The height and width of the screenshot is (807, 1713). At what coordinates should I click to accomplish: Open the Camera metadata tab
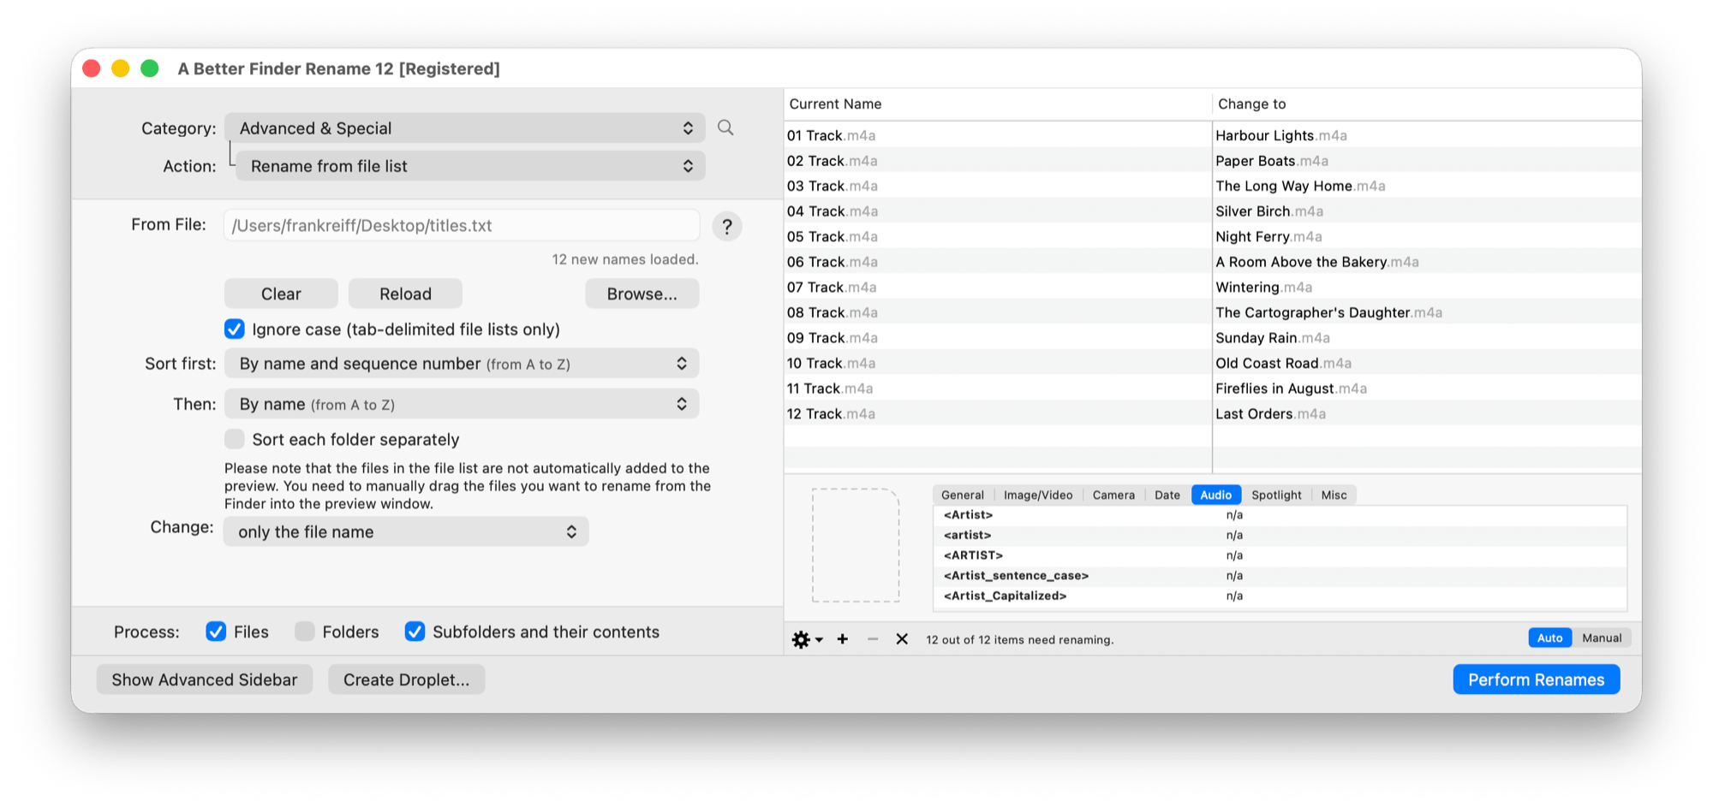[1113, 495]
